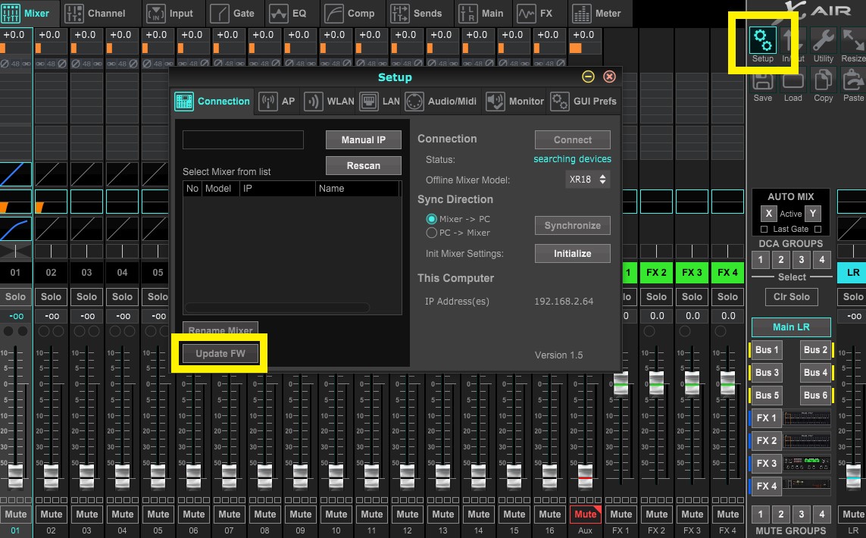
Task: Select Mixer -> PC sync direction
Action: pos(432,219)
